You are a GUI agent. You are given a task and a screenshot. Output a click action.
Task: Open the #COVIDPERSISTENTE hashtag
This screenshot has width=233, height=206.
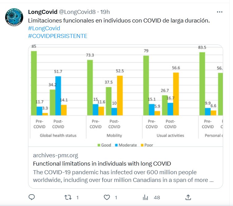tap(58, 36)
